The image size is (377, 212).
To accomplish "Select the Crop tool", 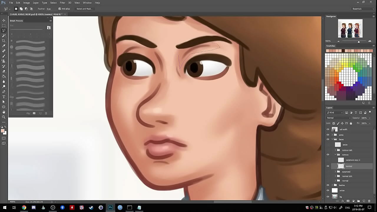I will tap(4, 41).
